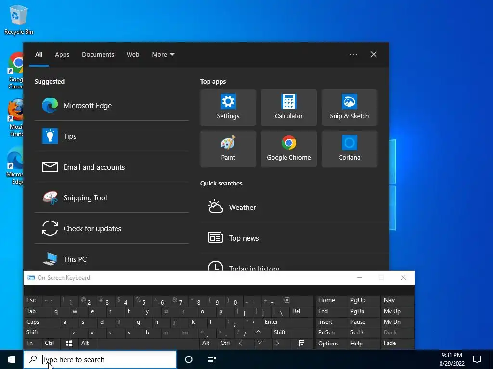Open Options on On-Screen Keyboard
Viewport: 493px width, 369px height.
[331, 344]
